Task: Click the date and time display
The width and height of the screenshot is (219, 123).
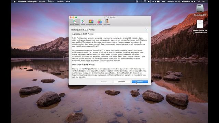Action: [171, 1]
